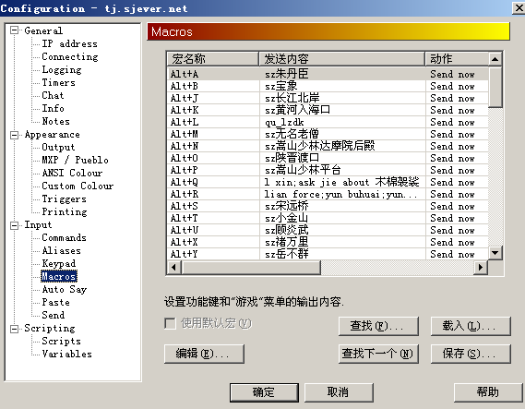Select the Alt+J macro row
Viewport: 525px width, 409px height.
[328, 98]
